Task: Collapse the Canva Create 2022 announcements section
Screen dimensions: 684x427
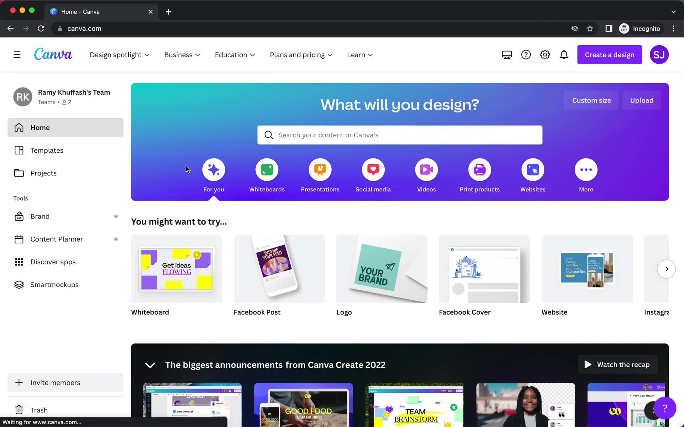Action: (x=150, y=364)
